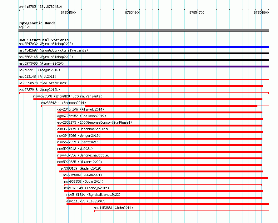Screen dimensions: 278x223
Task: Open esv3684179 (Besenbacher2015) label
Action: (83, 129)
